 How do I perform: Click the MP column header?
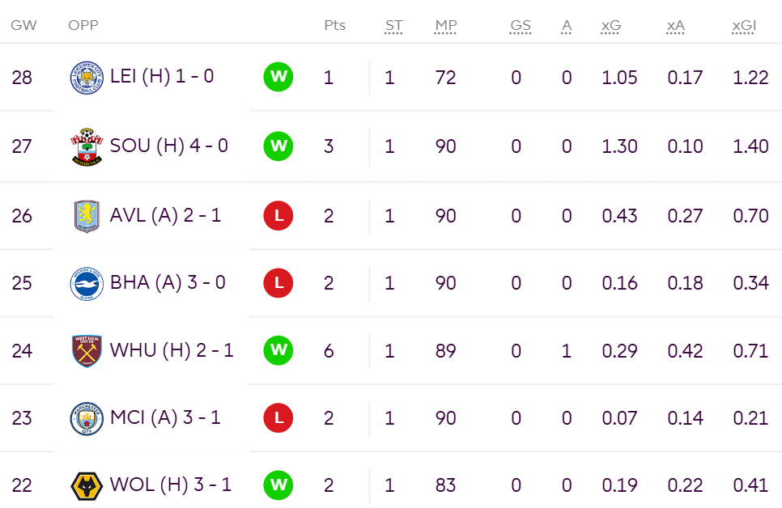445,25
